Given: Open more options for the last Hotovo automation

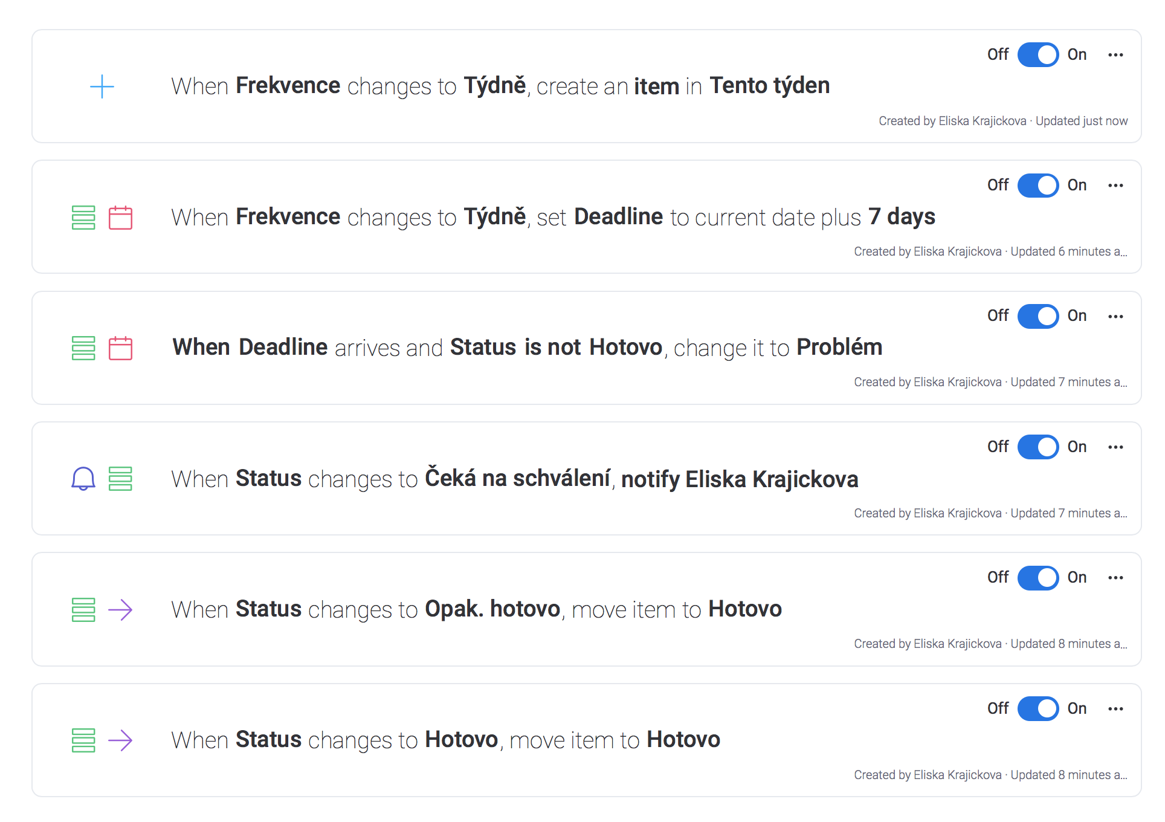Looking at the screenshot, I should [1115, 708].
